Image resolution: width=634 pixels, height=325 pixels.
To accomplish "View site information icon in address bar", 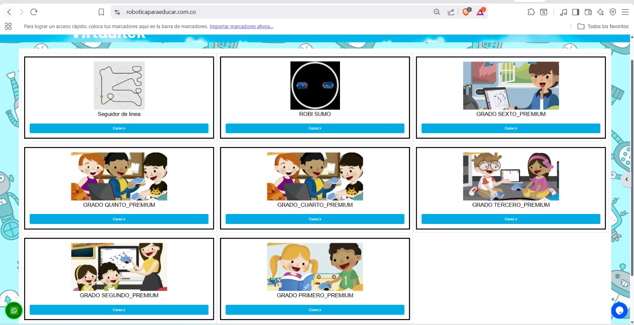I will pyautogui.click(x=117, y=12).
